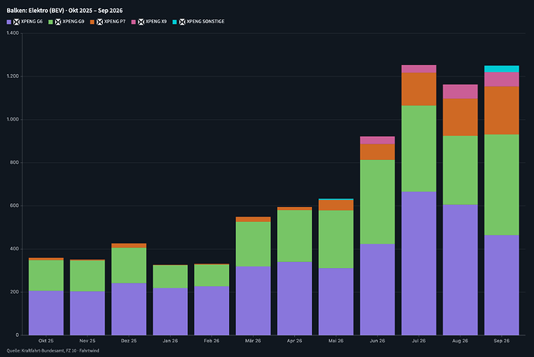The height and width of the screenshot is (357, 534).
Task: Select the green G9 segment of Mai 26 bar
Action: click(x=336, y=240)
